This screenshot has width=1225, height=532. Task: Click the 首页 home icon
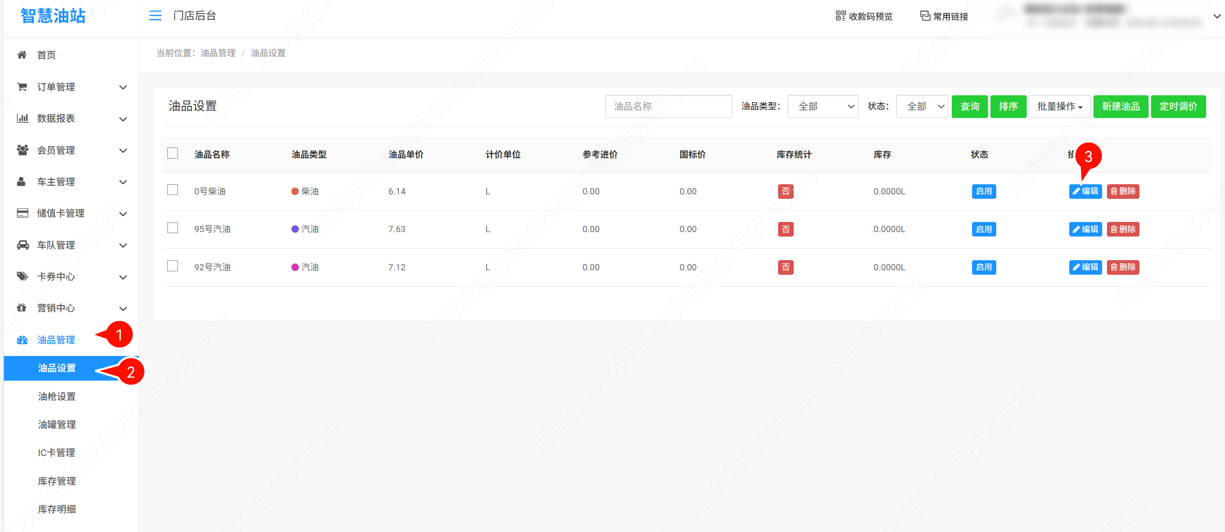tap(22, 55)
